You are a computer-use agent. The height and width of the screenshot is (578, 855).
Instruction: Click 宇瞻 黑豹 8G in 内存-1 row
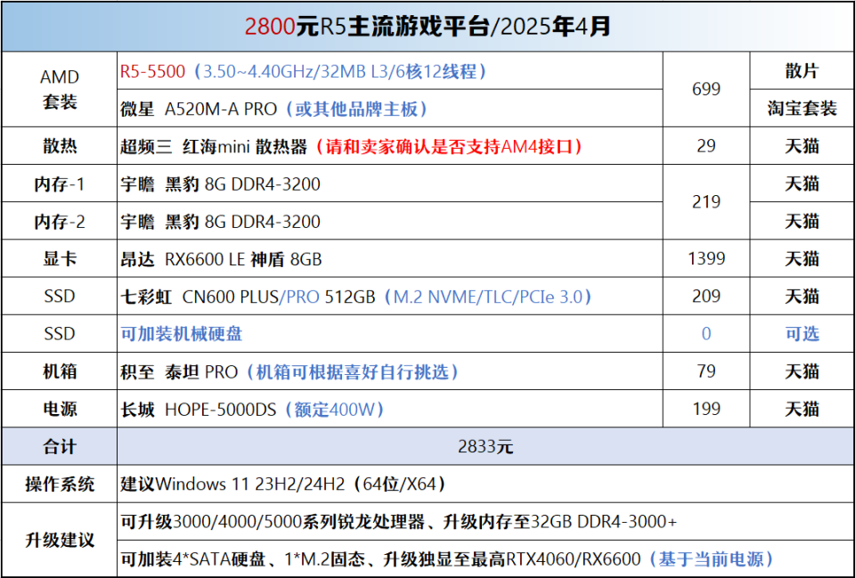pos(390,183)
